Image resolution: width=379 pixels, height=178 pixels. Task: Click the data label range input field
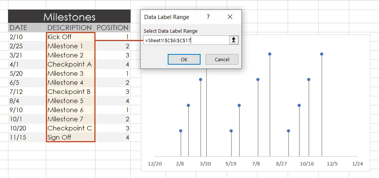[x=186, y=40]
